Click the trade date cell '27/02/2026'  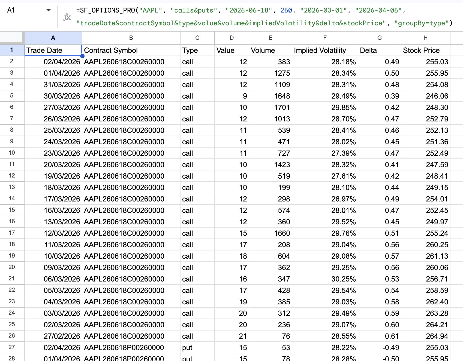(x=53, y=336)
